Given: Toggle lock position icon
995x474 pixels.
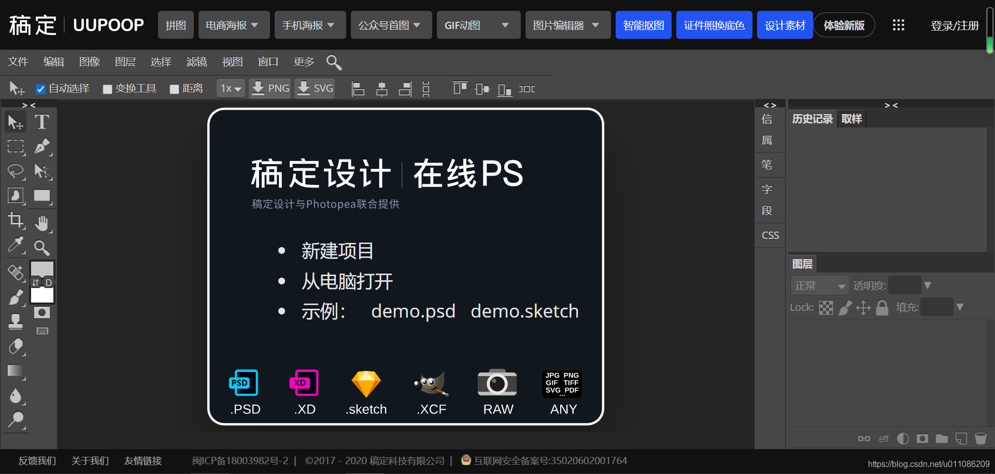Looking at the screenshot, I should [x=863, y=308].
